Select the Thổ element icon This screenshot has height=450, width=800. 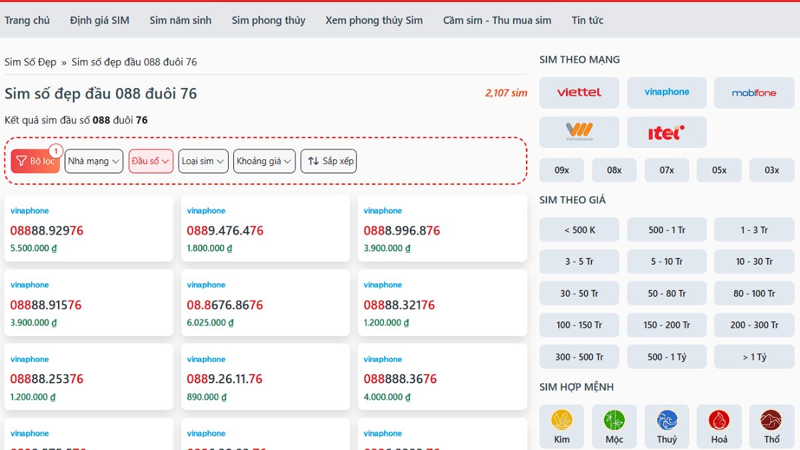click(771, 420)
